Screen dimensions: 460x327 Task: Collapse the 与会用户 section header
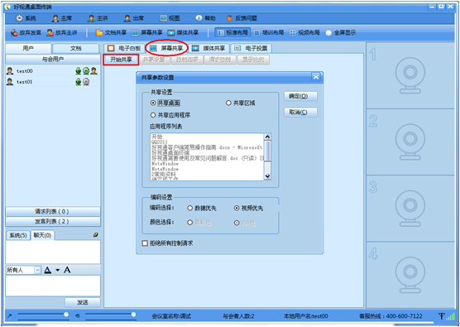coord(53,60)
